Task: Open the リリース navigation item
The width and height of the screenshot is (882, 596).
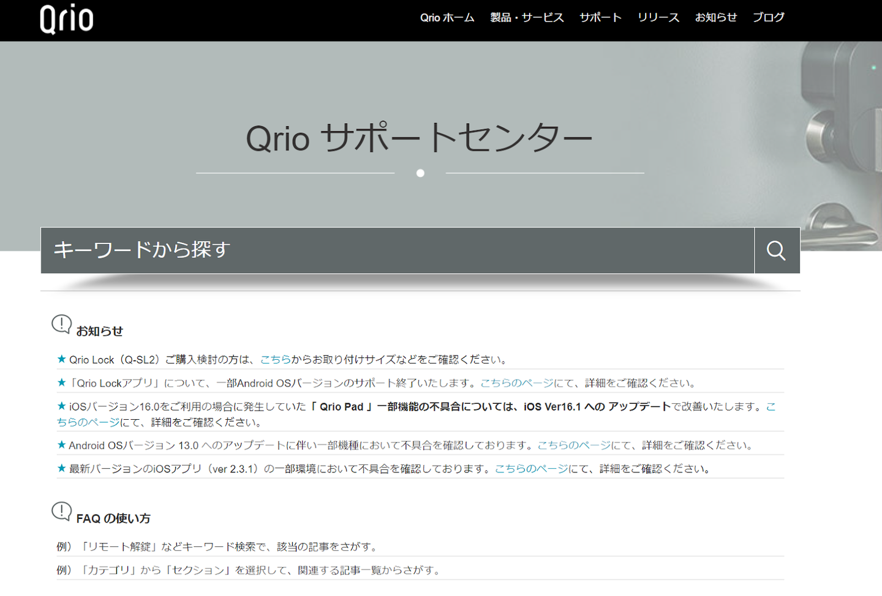Action: tap(658, 18)
